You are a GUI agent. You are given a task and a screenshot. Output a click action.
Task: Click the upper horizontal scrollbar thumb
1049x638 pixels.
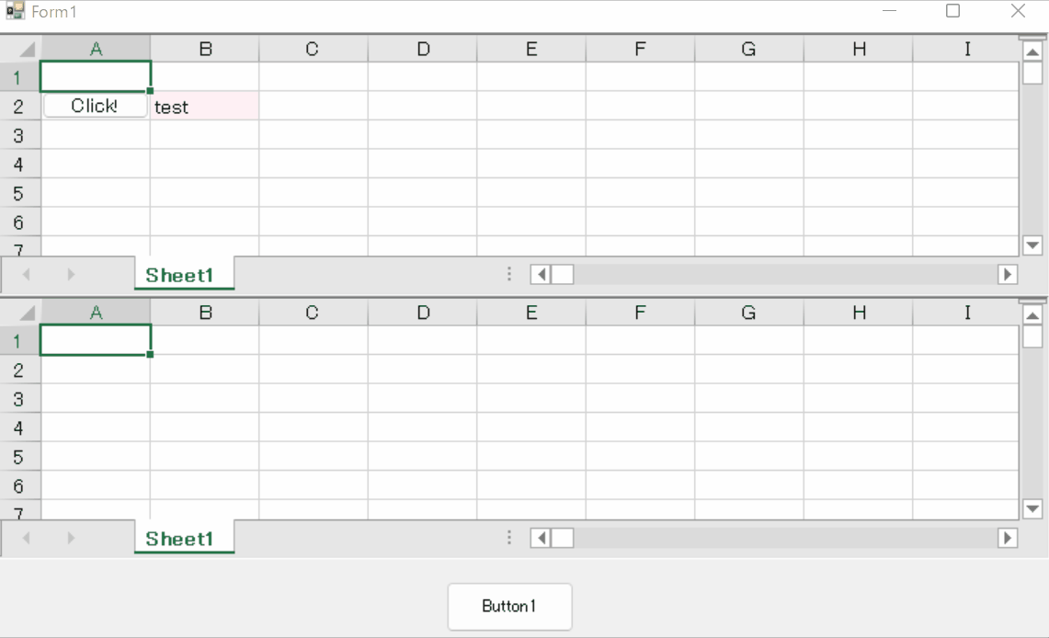tap(562, 274)
